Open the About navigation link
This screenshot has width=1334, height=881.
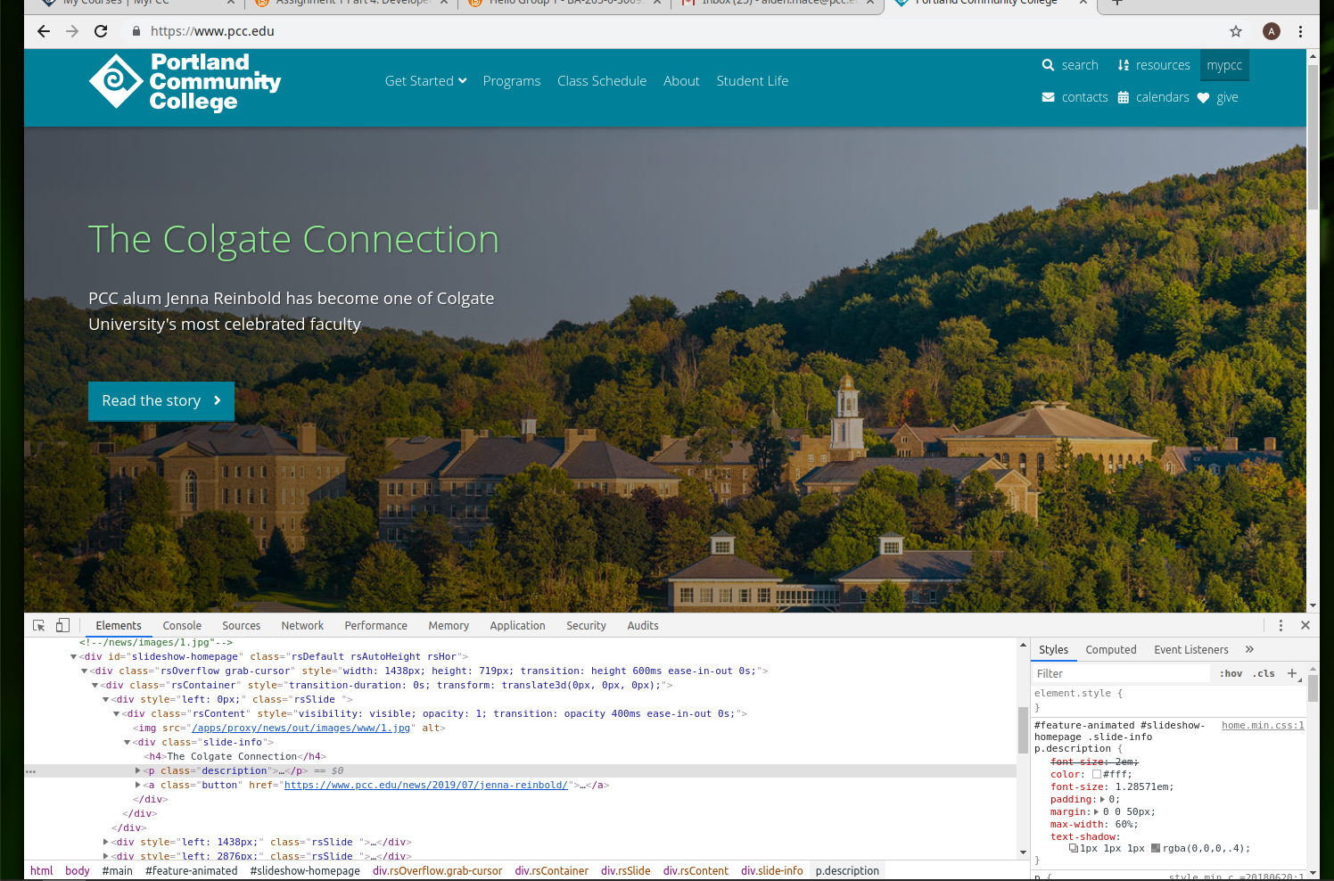coord(681,81)
